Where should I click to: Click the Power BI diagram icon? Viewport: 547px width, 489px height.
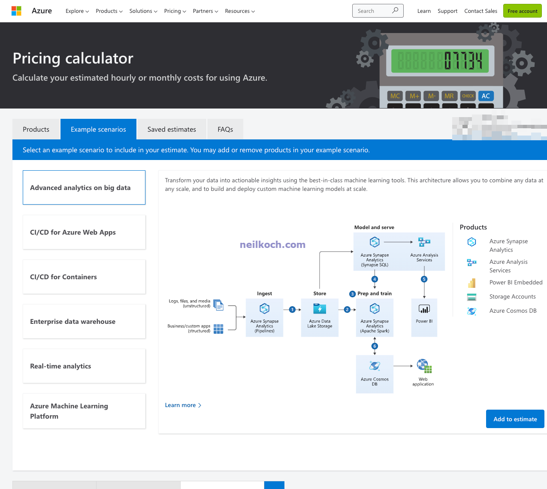click(x=424, y=309)
